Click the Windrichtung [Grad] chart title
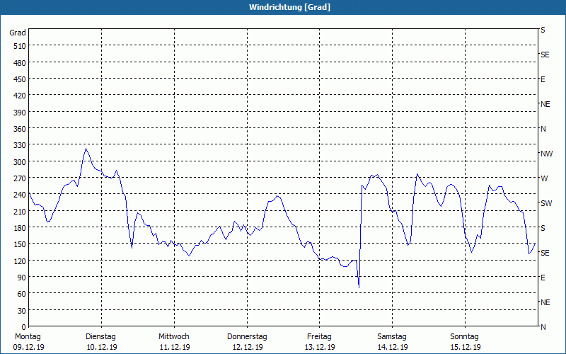 [x=289, y=7]
